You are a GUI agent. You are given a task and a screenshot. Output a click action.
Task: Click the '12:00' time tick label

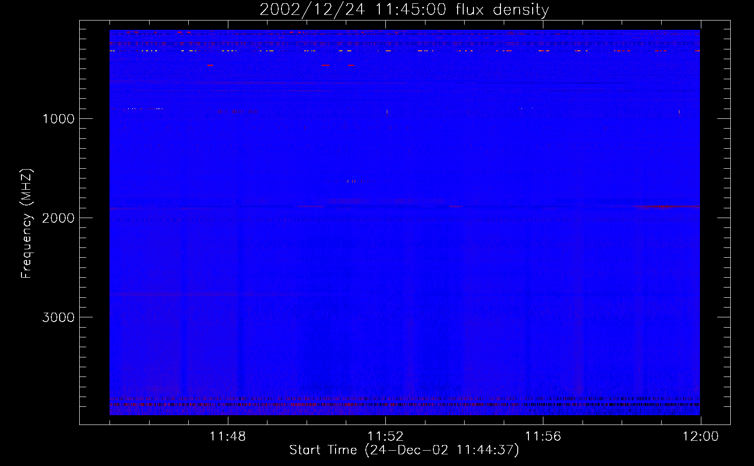(x=700, y=437)
